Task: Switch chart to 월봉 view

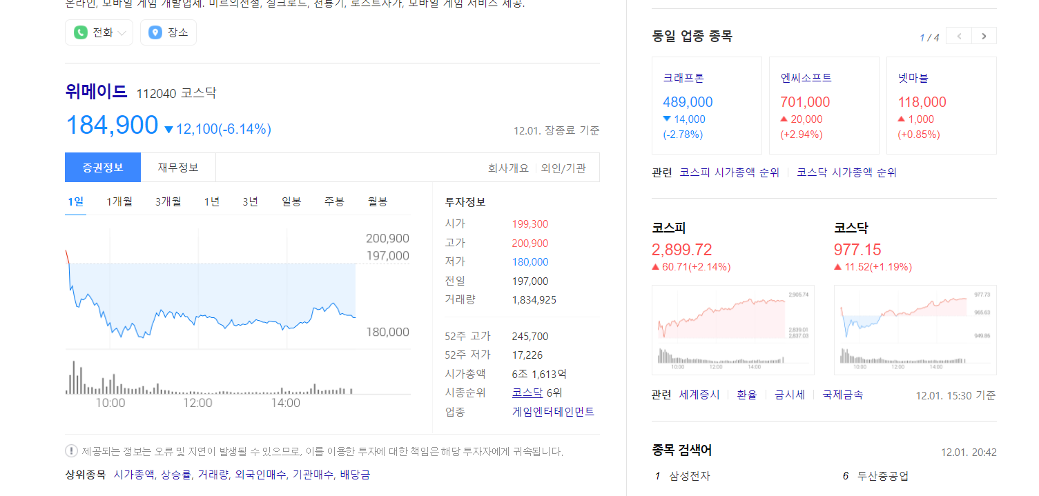Action: pyautogui.click(x=378, y=201)
